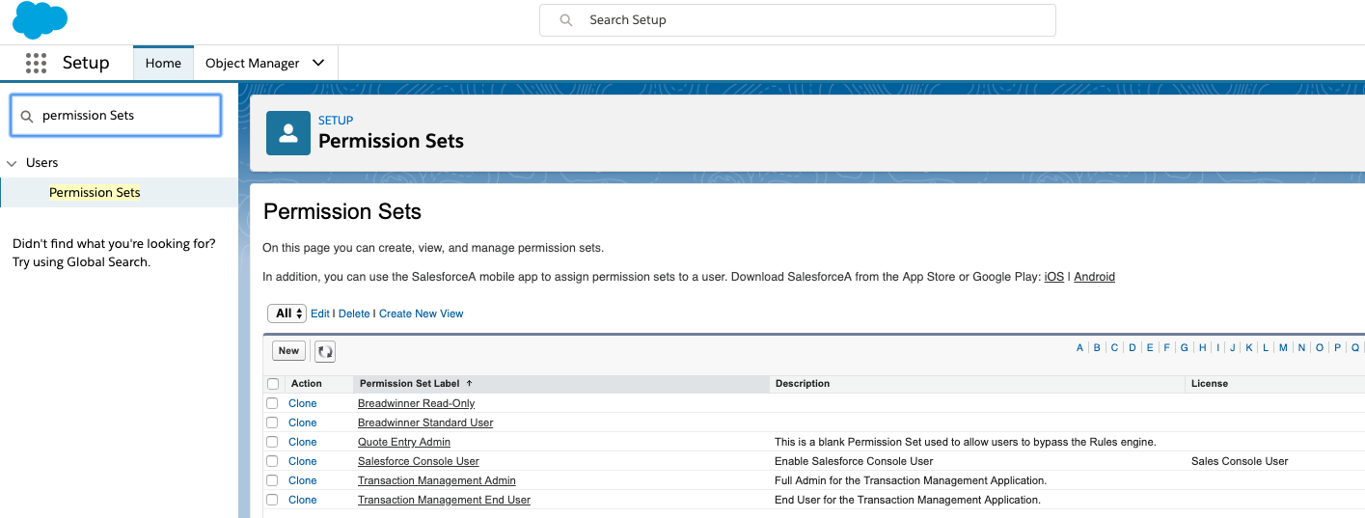Filter list by letter P

(1338, 348)
